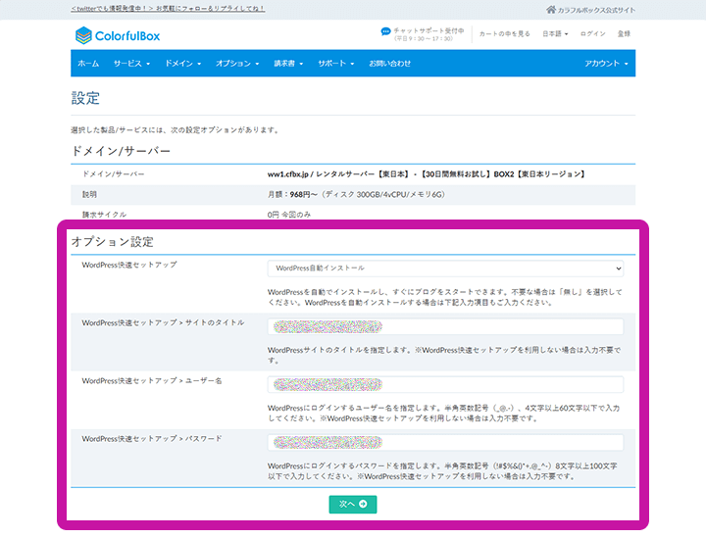This screenshot has width=706, height=538.
Task: Go to the ホーム tab
Action: tap(87, 64)
